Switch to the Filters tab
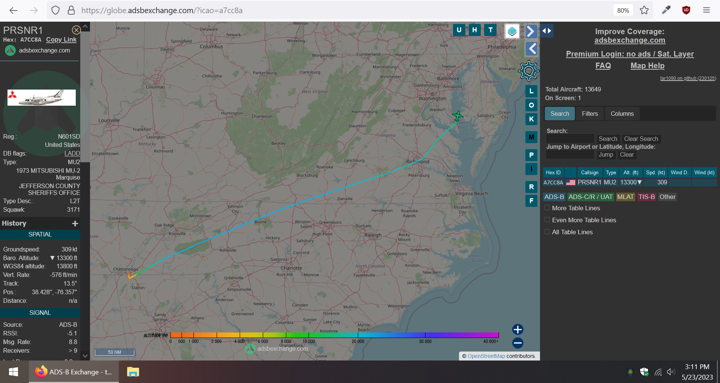This screenshot has height=383, width=720. [590, 114]
